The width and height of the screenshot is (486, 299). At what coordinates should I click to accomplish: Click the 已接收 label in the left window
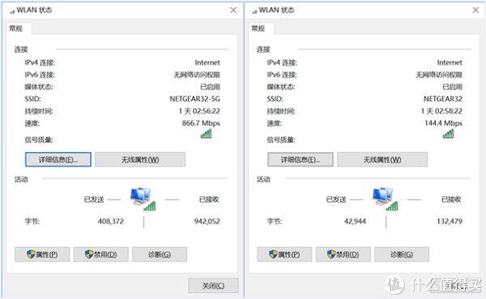point(209,199)
